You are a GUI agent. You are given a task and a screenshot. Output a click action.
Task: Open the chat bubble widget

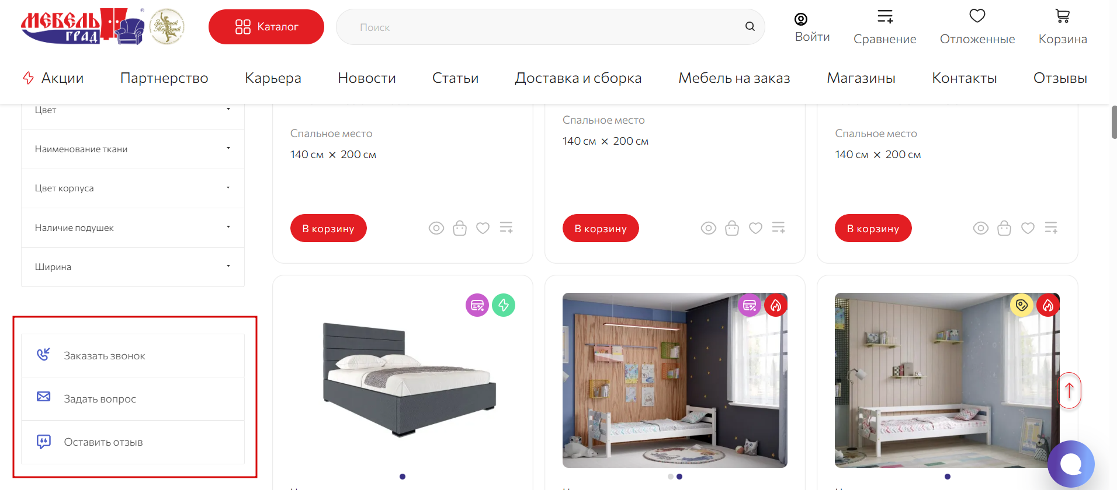click(1071, 464)
